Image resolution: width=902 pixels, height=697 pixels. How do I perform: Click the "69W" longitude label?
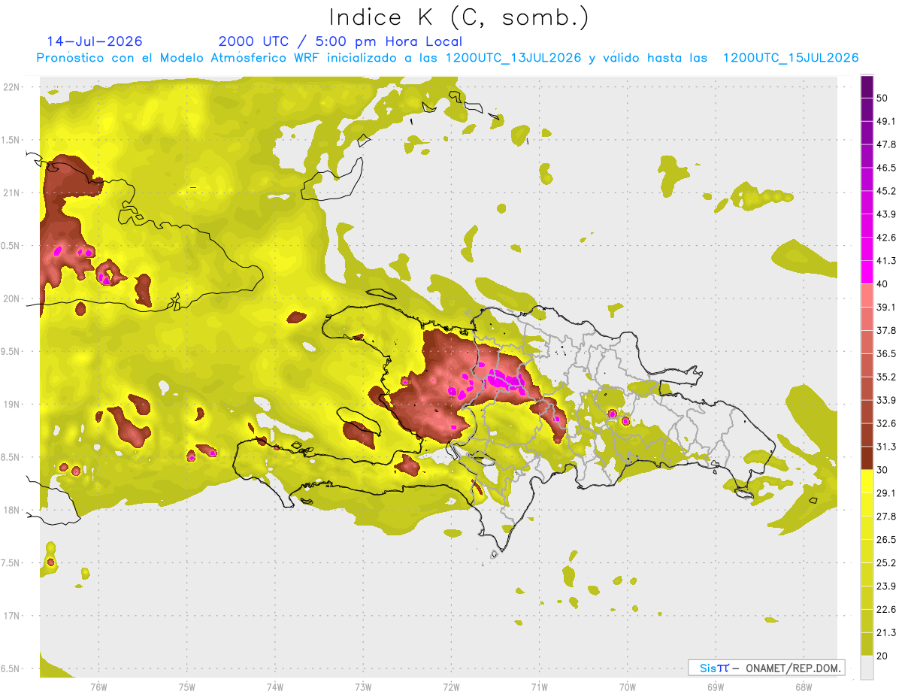pyautogui.click(x=715, y=687)
